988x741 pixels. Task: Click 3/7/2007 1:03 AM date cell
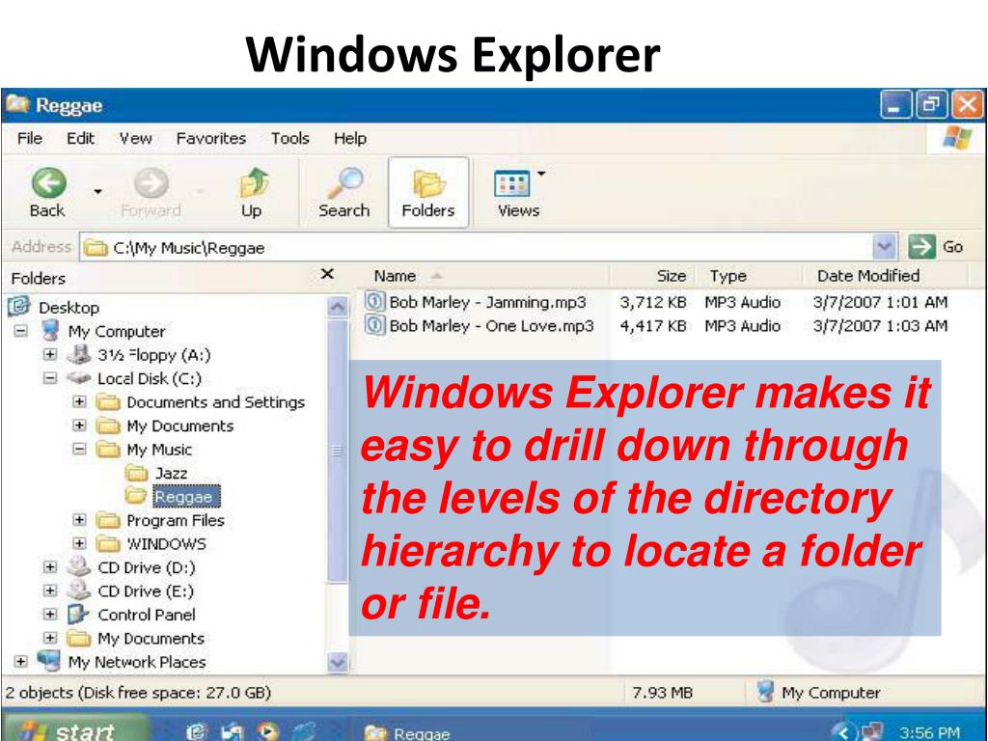coord(880,326)
